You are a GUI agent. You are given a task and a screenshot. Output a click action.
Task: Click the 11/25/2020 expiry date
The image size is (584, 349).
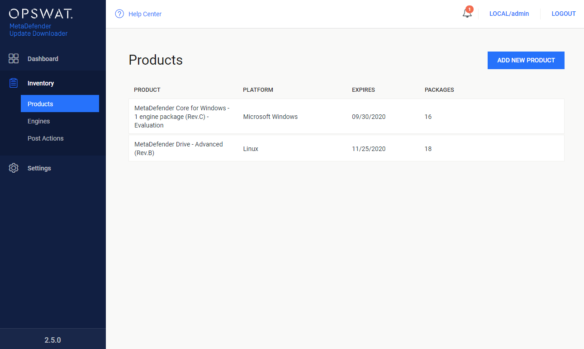[x=369, y=149]
